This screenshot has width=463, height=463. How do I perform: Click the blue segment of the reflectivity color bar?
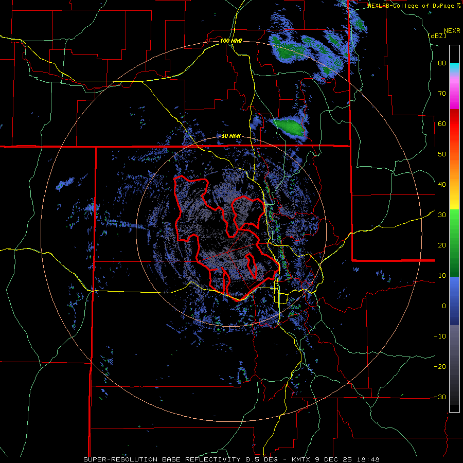454,301
